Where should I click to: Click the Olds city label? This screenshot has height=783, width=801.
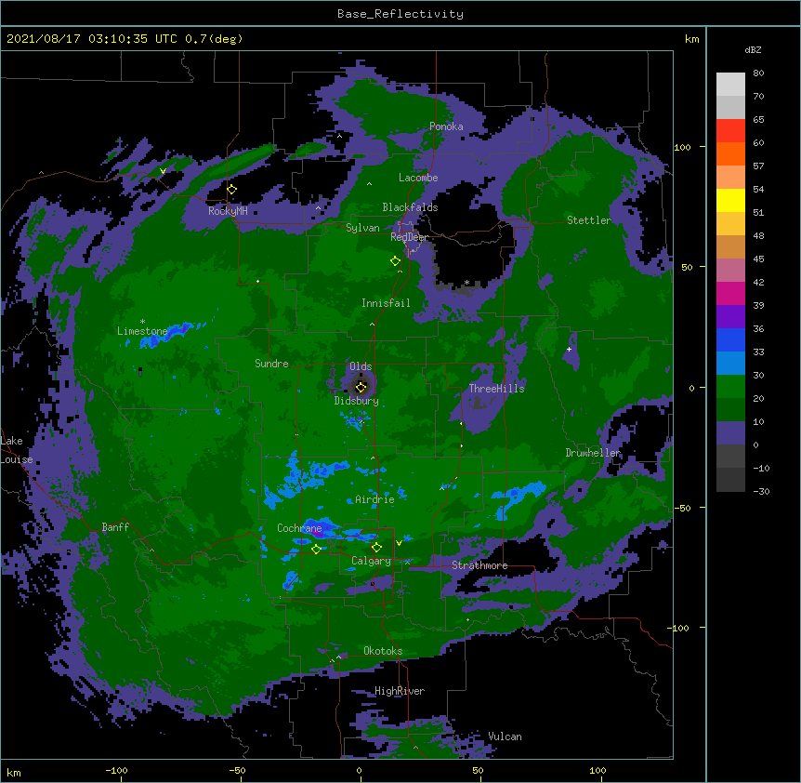[x=361, y=366]
